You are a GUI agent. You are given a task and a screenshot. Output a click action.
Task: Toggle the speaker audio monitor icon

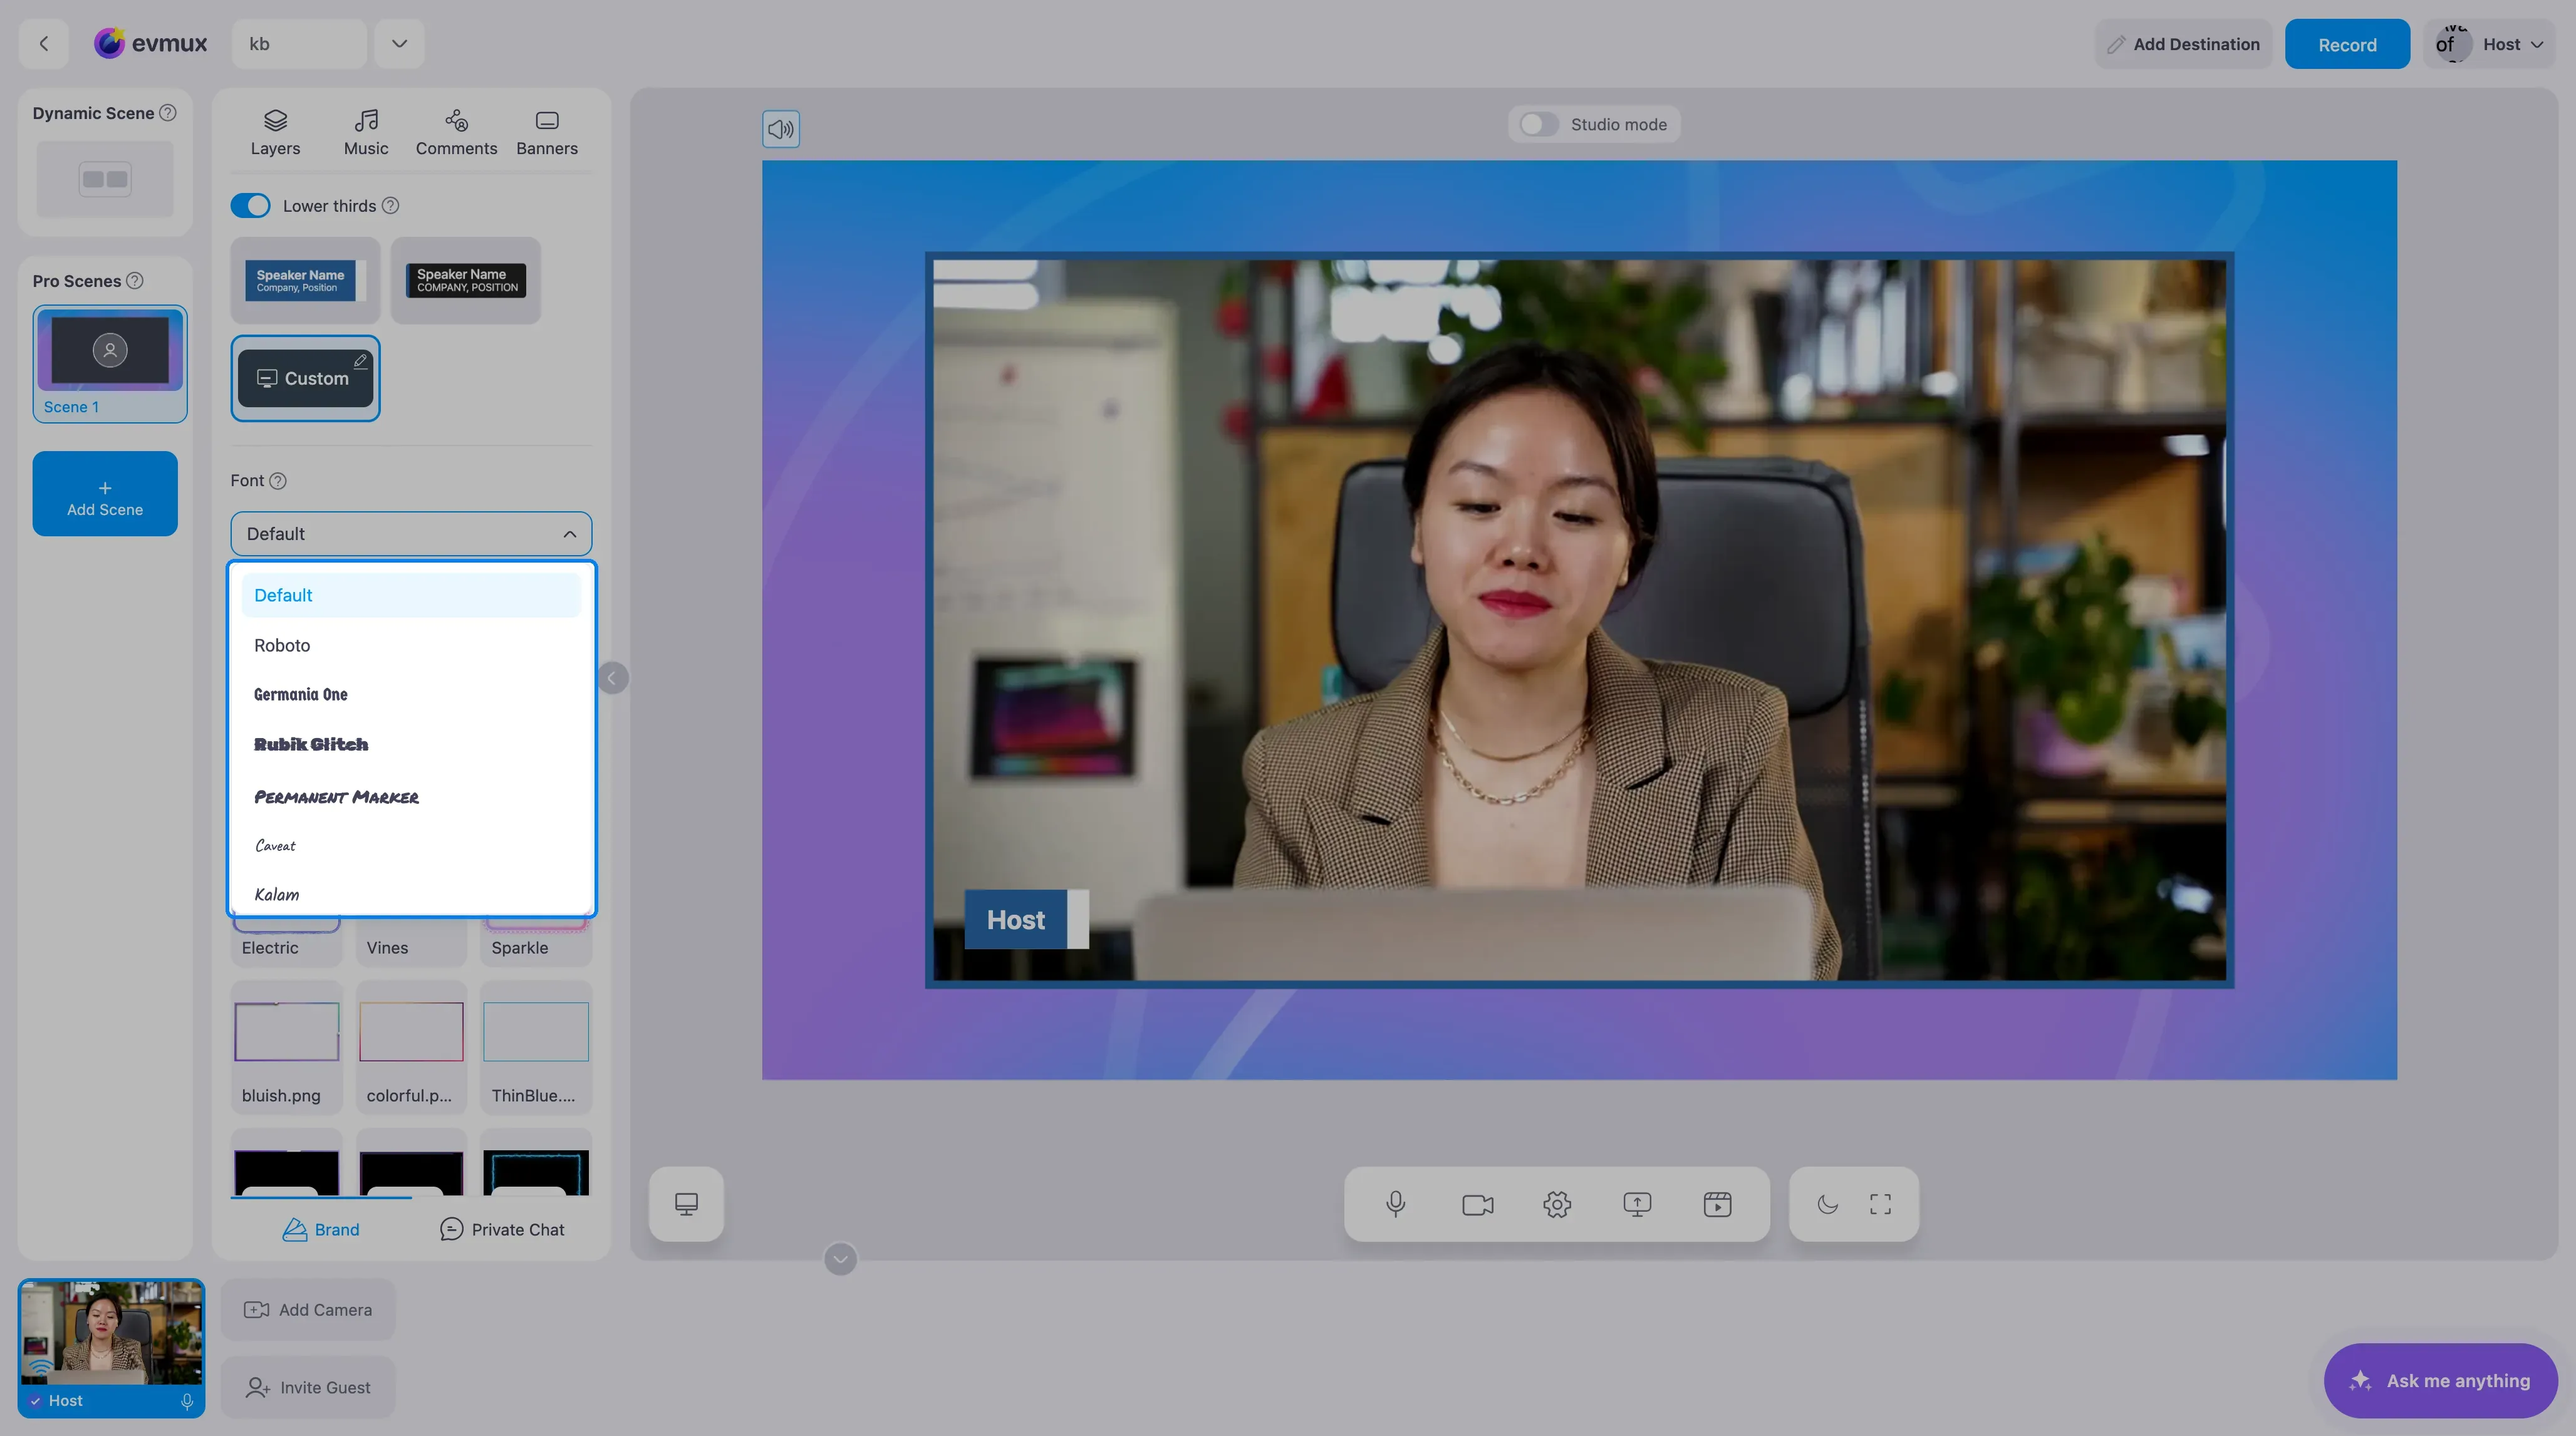click(781, 129)
